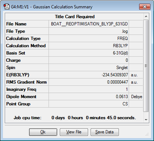This screenshot has width=154, height=141.
Task: Click the scrollbar up arrow
Action: [x=146, y=17]
